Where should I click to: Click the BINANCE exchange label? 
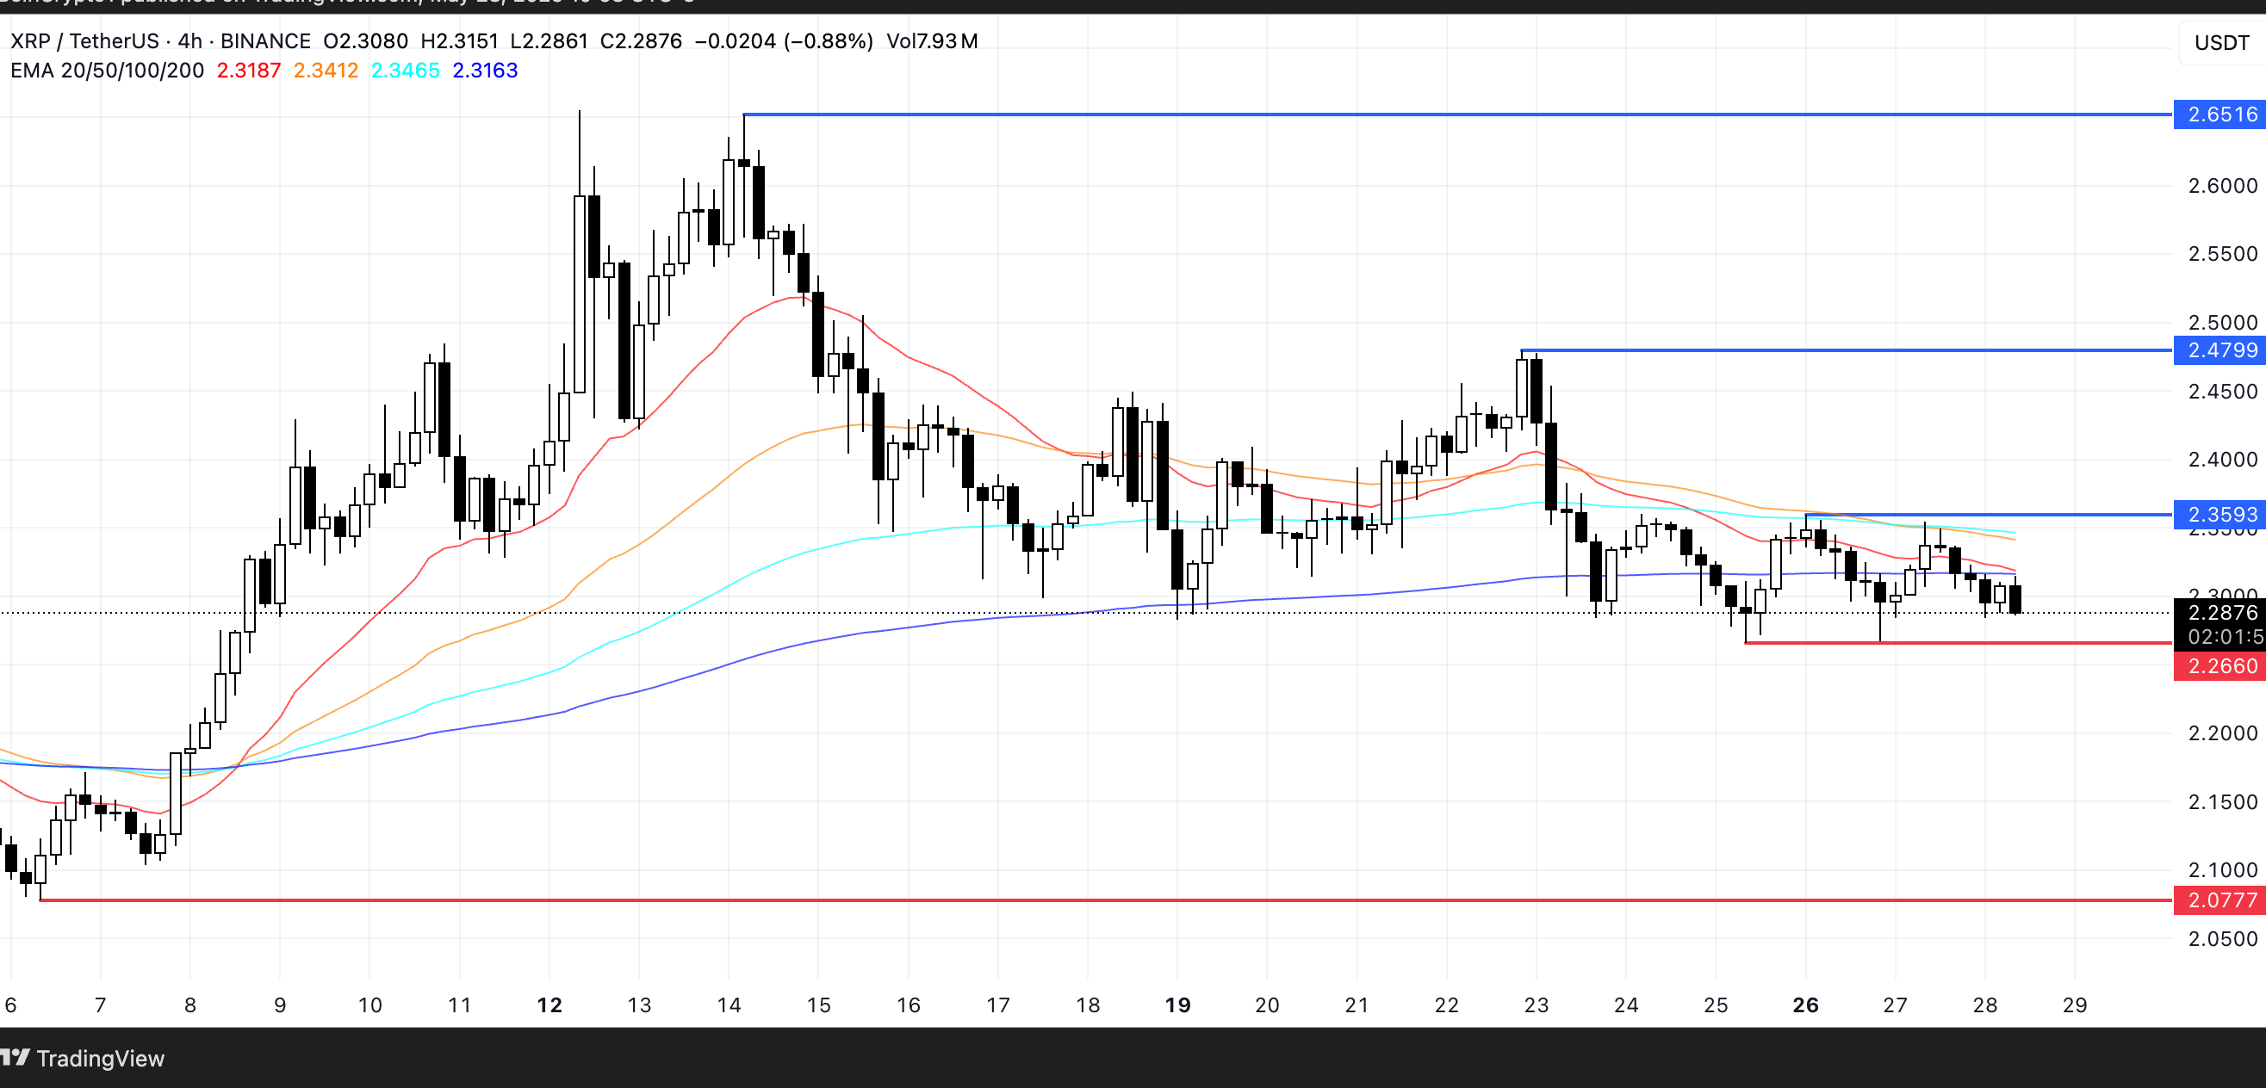tap(265, 41)
